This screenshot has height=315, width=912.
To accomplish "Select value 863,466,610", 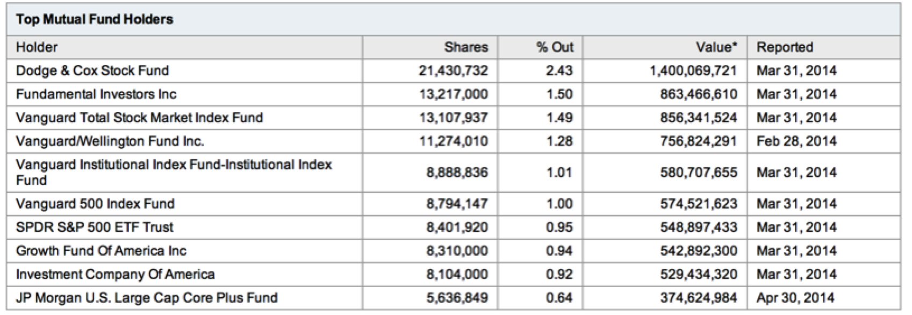I will tap(699, 95).
